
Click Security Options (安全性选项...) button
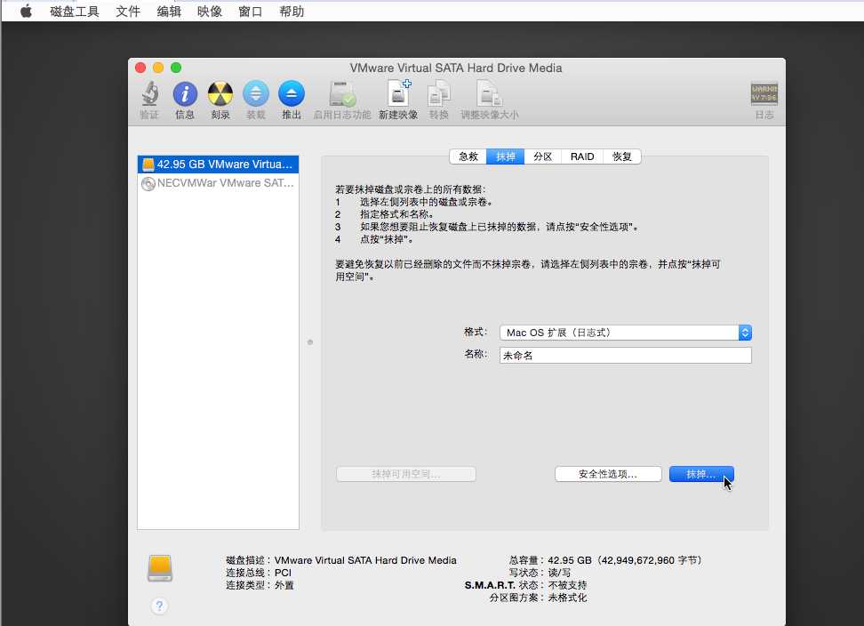tap(608, 474)
